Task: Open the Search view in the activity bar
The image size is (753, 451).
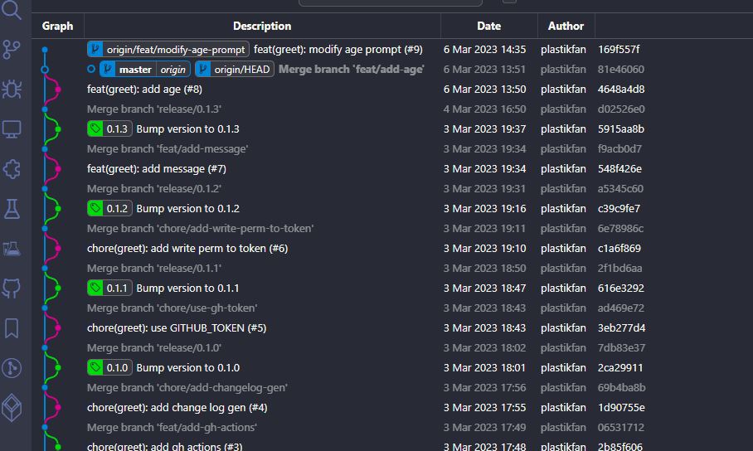Action: [x=12, y=10]
